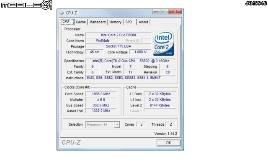Click the Code Name value Wolfdale

point(103,40)
